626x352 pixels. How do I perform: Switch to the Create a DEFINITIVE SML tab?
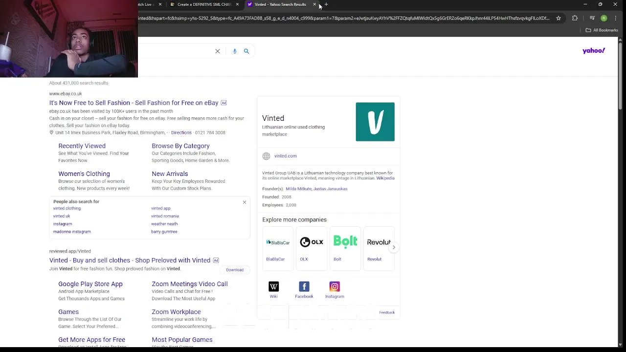tap(204, 4)
